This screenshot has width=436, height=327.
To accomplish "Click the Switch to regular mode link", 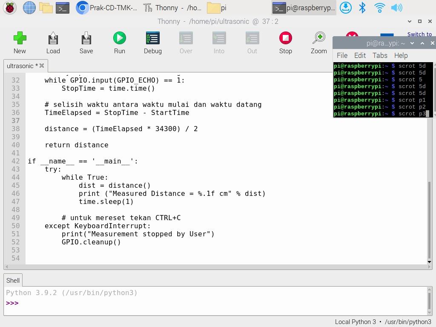I will (419, 34).
